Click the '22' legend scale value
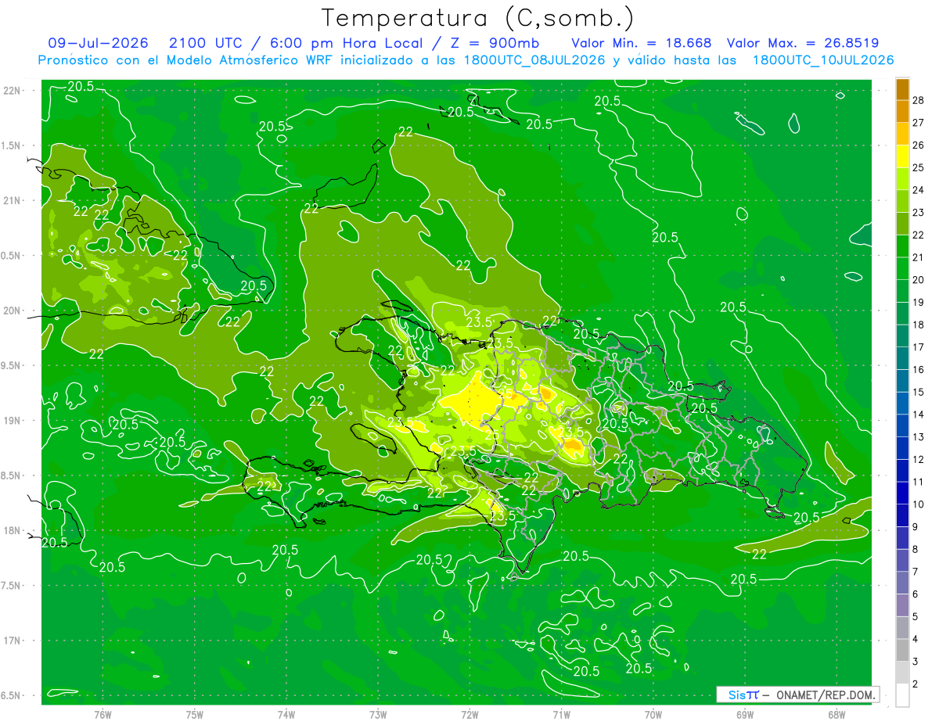939x725 pixels. [x=919, y=235]
